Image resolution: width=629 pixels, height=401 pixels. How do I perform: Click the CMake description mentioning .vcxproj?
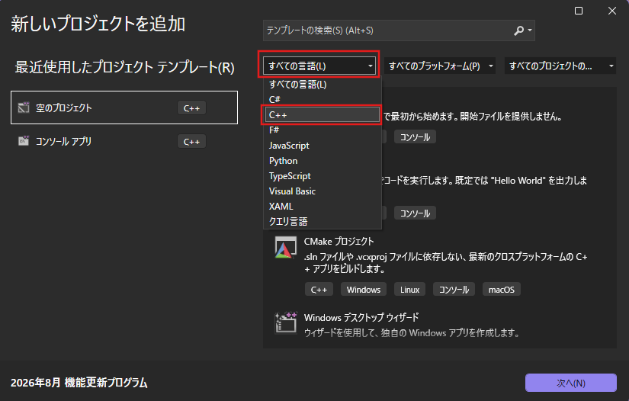445,263
